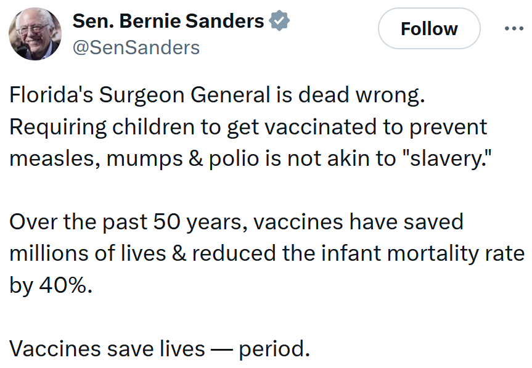The width and height of the screenshot is (532, 368).
Task: Expand tweet actions with the ellipsis control
Action: (x=514, y=27)
